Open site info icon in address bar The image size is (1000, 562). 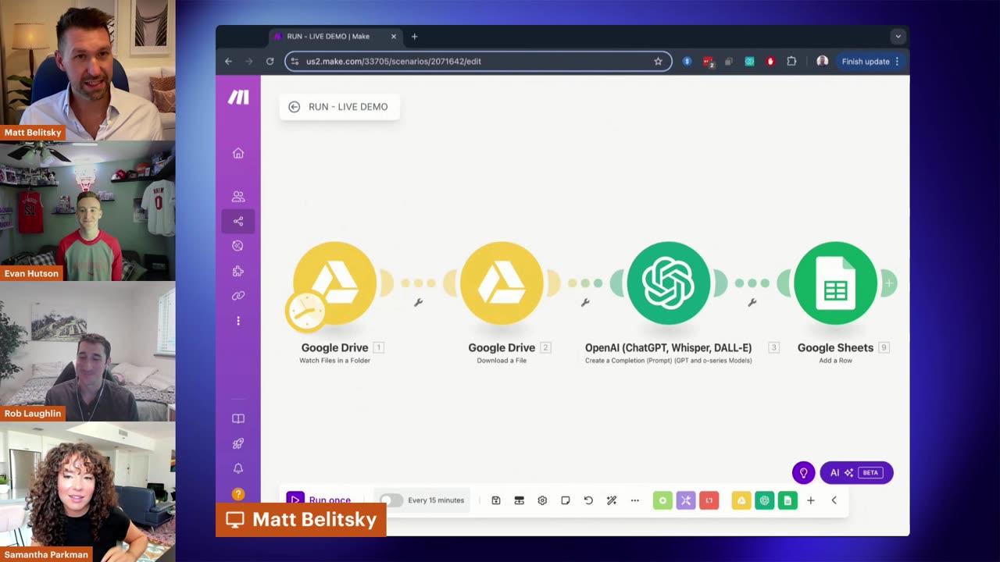pos(295,62)
